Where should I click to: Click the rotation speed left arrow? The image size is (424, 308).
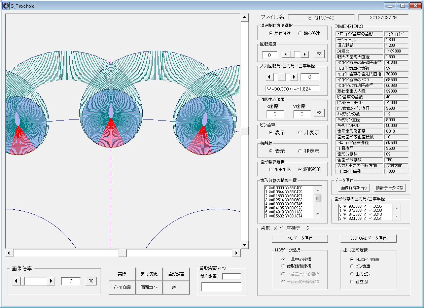point(285,54)
